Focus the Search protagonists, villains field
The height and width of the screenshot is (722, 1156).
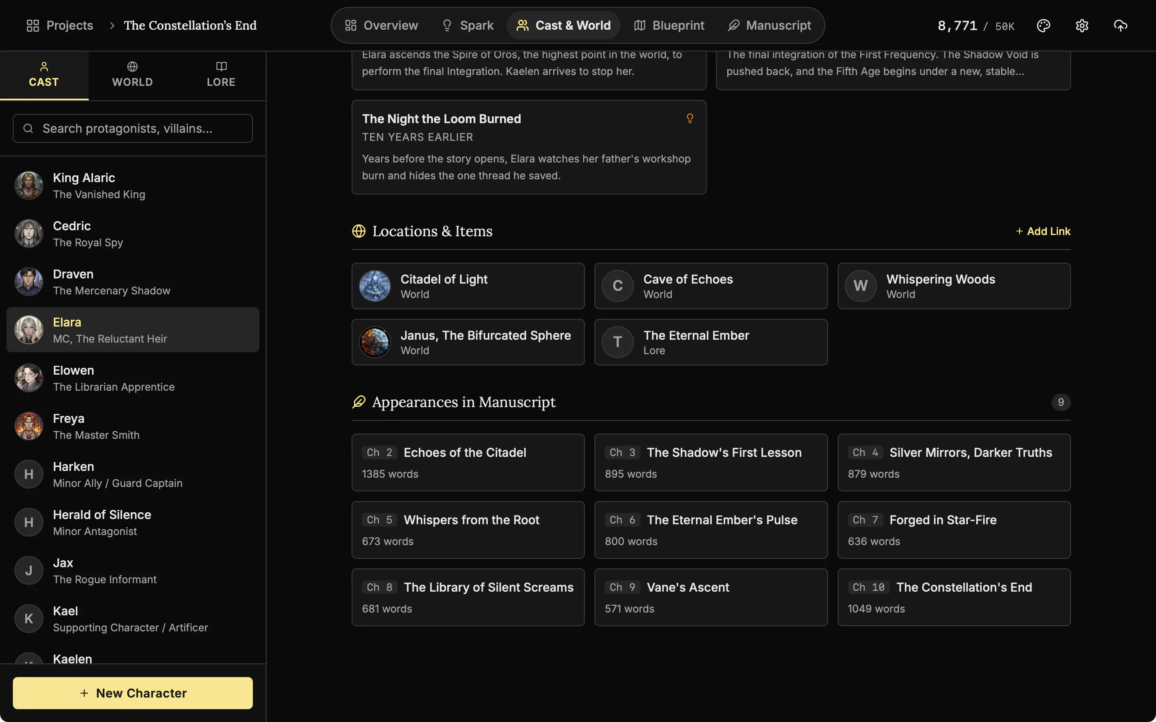(x=133, y=128)
